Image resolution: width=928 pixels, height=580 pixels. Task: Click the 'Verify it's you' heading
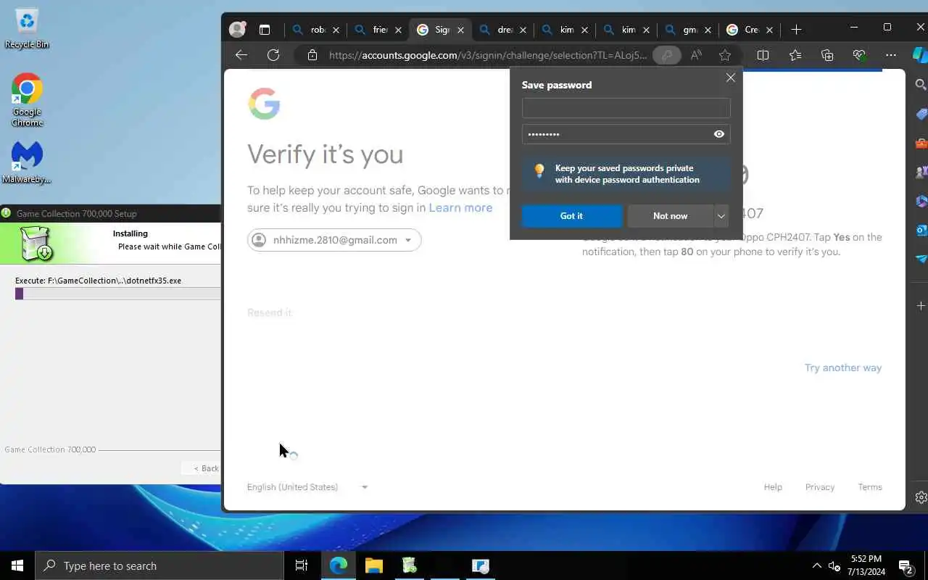(325, 154)
